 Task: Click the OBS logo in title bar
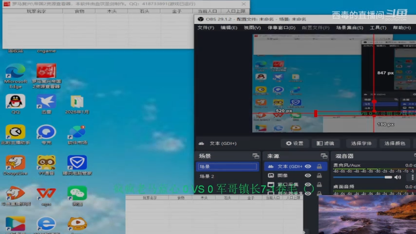point(201,19)
